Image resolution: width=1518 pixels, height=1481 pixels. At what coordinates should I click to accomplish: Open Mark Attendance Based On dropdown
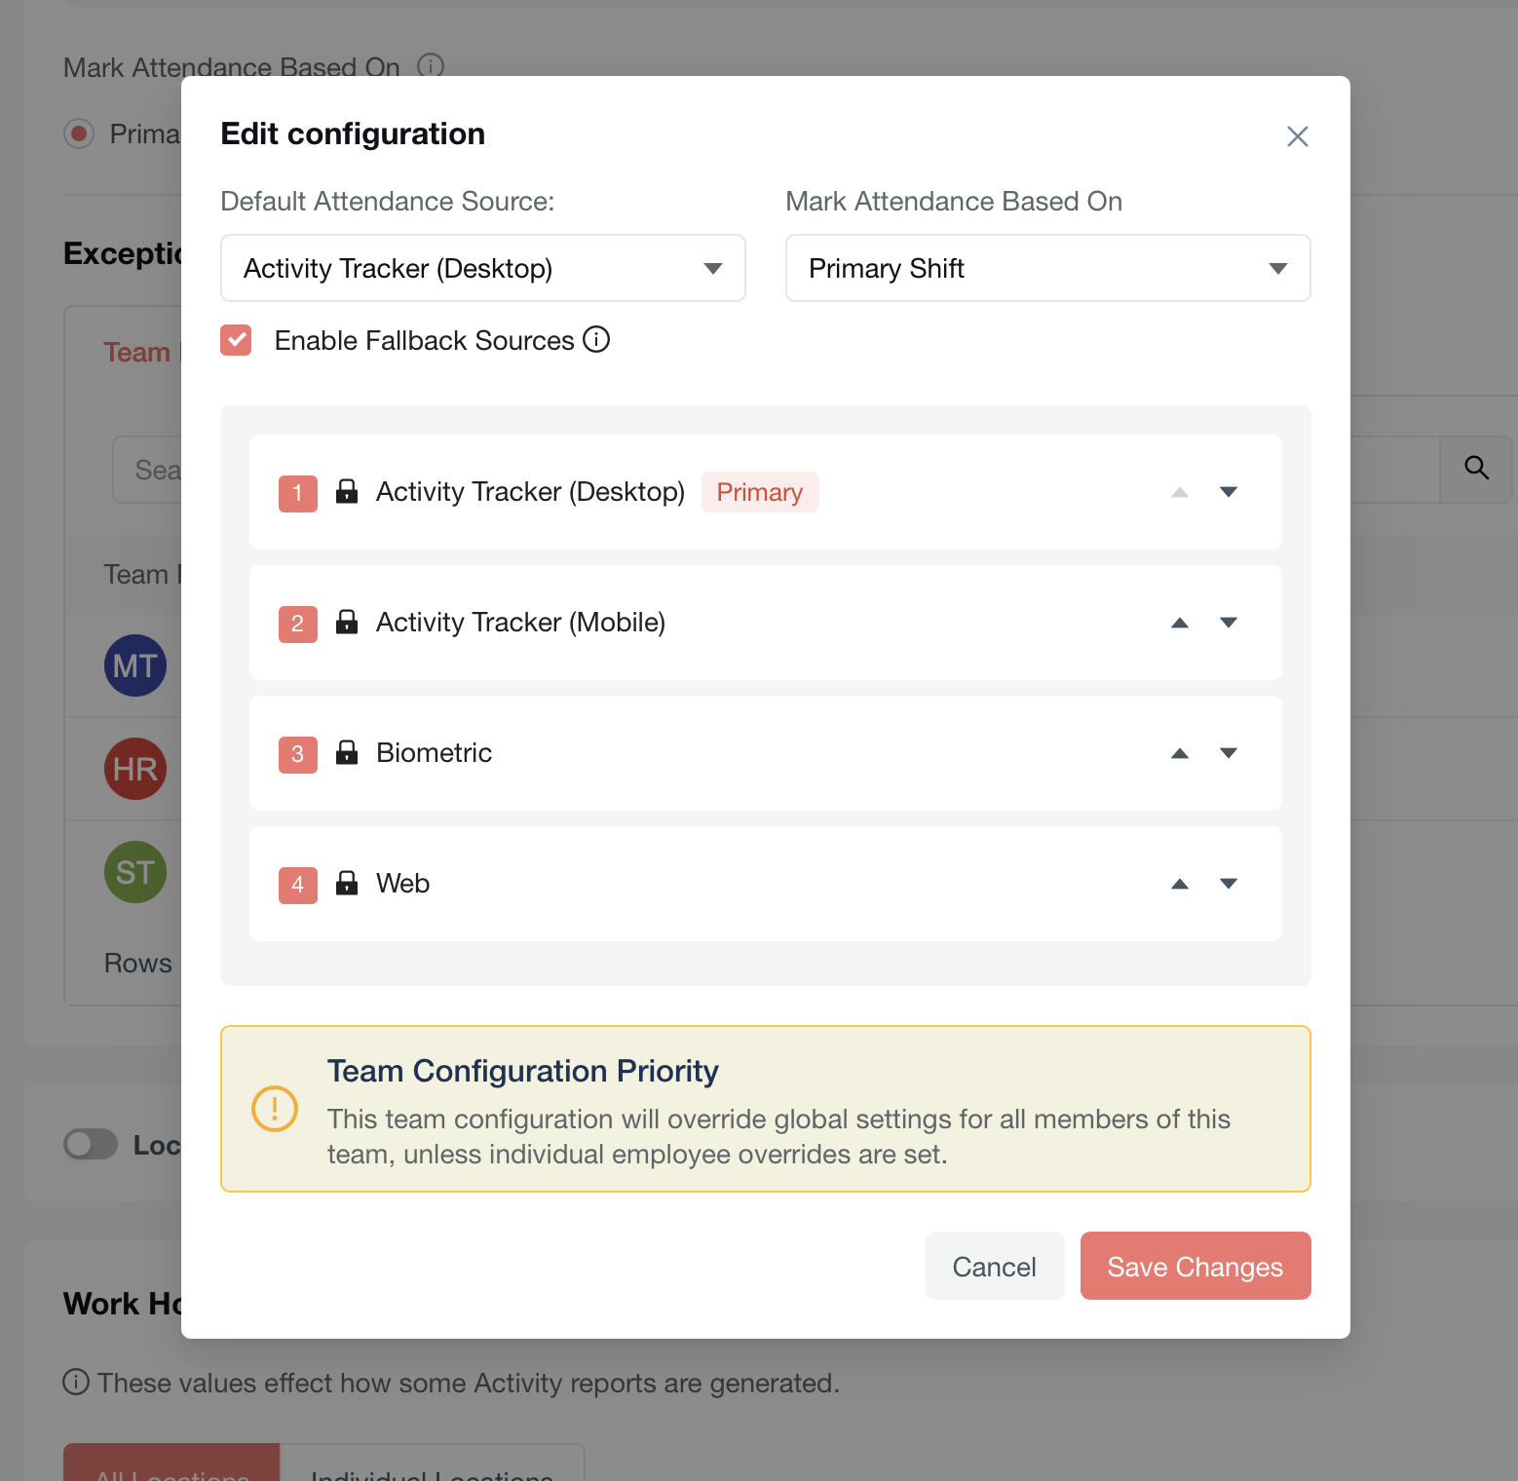(x=1047, y=268)
